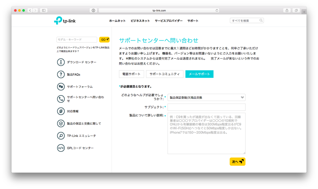Click the warranty shield icon
Image resolution: width=318 pixels, height=189 pixels.
(61, 123)
